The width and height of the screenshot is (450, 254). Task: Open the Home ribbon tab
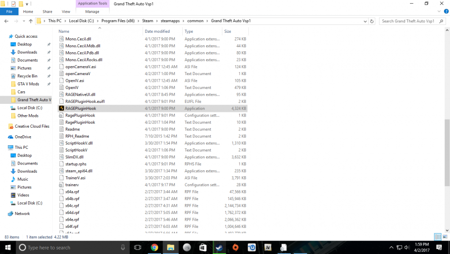tap(28, 12)
